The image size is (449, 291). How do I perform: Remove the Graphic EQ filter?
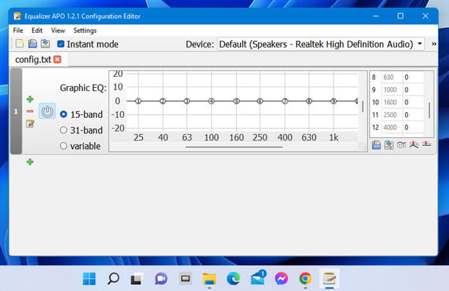point(30,111)
